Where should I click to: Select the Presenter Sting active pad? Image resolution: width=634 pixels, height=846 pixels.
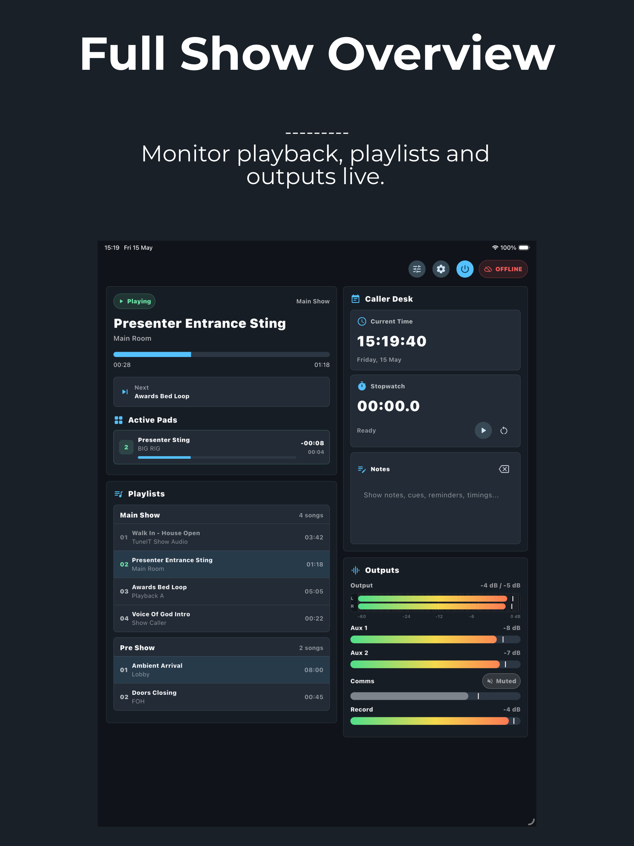coord(221,447)
